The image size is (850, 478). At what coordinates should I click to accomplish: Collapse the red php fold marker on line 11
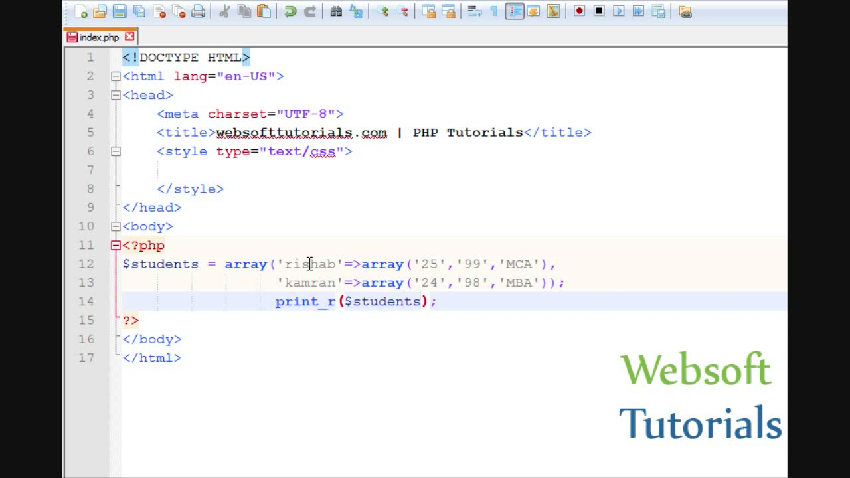pyautogui.click(x=116, y=245)
